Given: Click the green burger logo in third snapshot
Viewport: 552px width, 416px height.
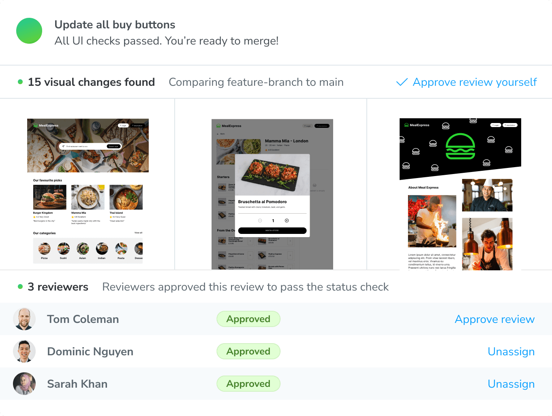Looking at the screenshot, I should click(460, 146).
